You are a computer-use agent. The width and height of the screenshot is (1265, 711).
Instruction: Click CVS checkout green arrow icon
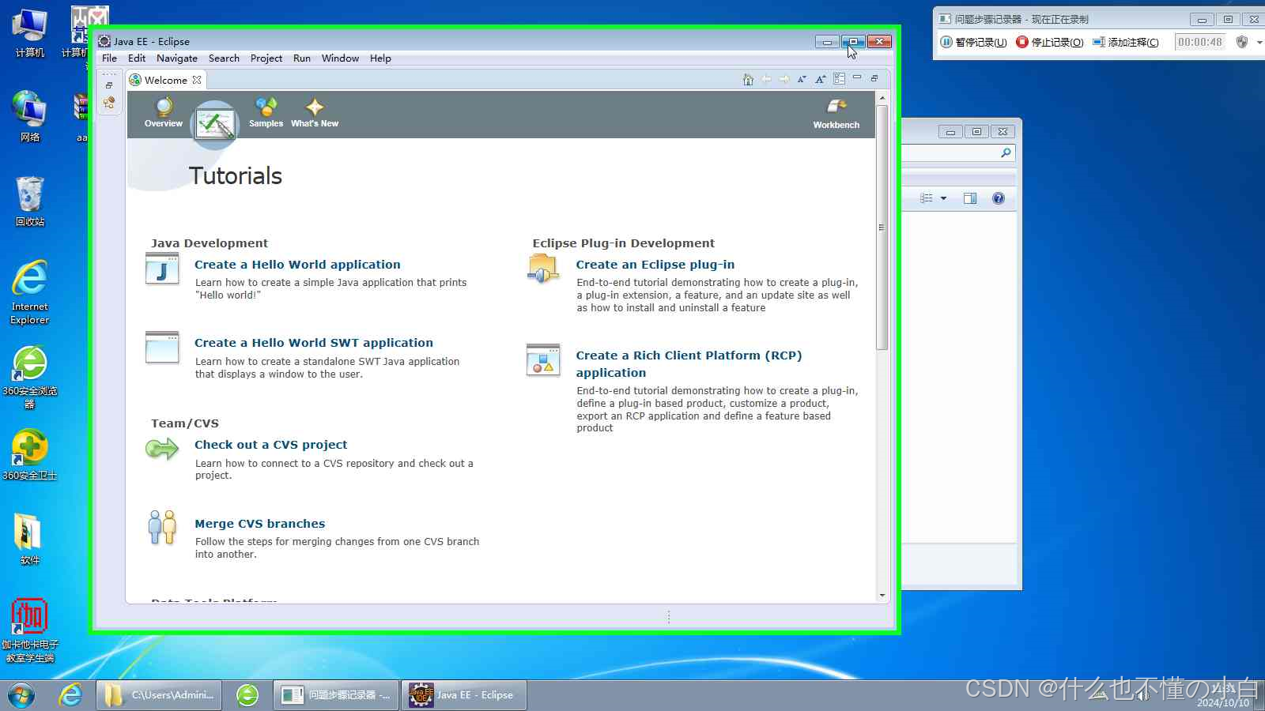162,450
